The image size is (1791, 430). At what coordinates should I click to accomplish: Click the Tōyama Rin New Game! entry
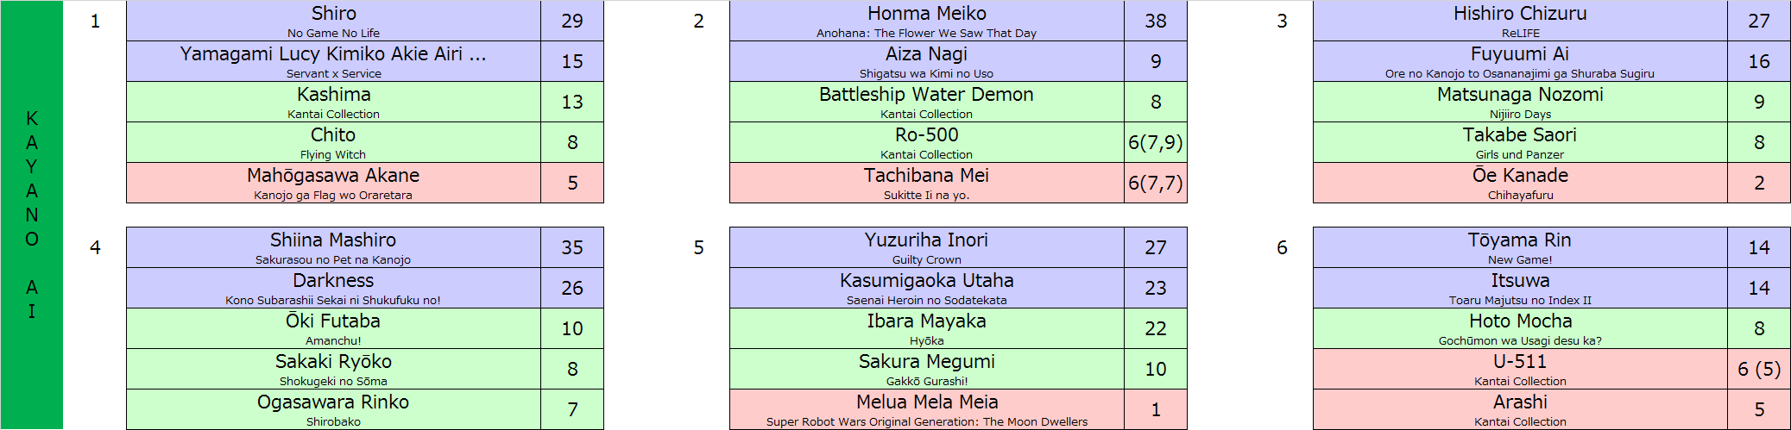1520,247
